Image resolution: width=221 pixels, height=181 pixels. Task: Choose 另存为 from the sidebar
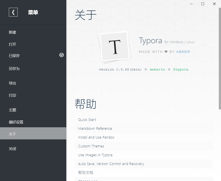click(x=33, y=69)
